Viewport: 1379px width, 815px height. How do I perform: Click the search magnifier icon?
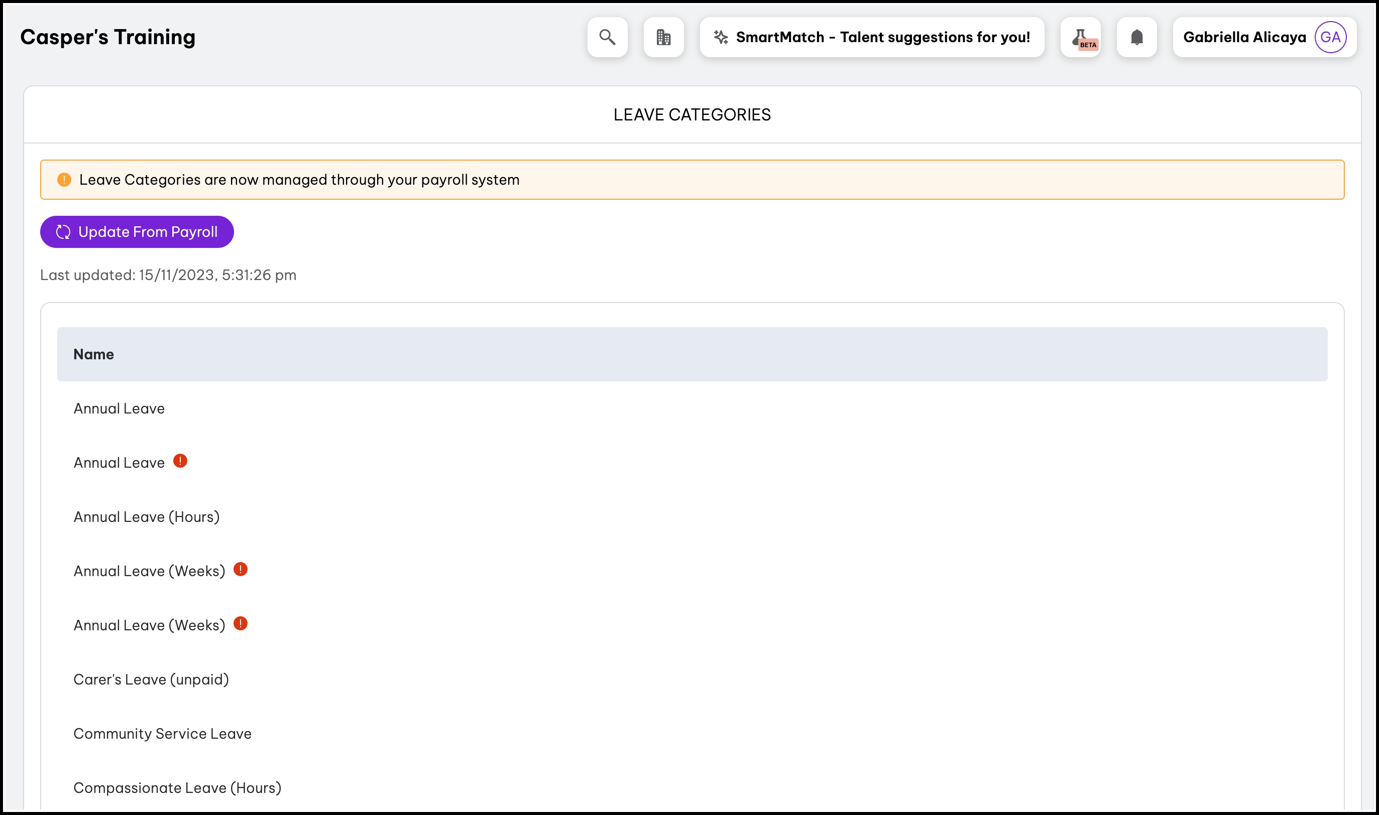[607, 37]
